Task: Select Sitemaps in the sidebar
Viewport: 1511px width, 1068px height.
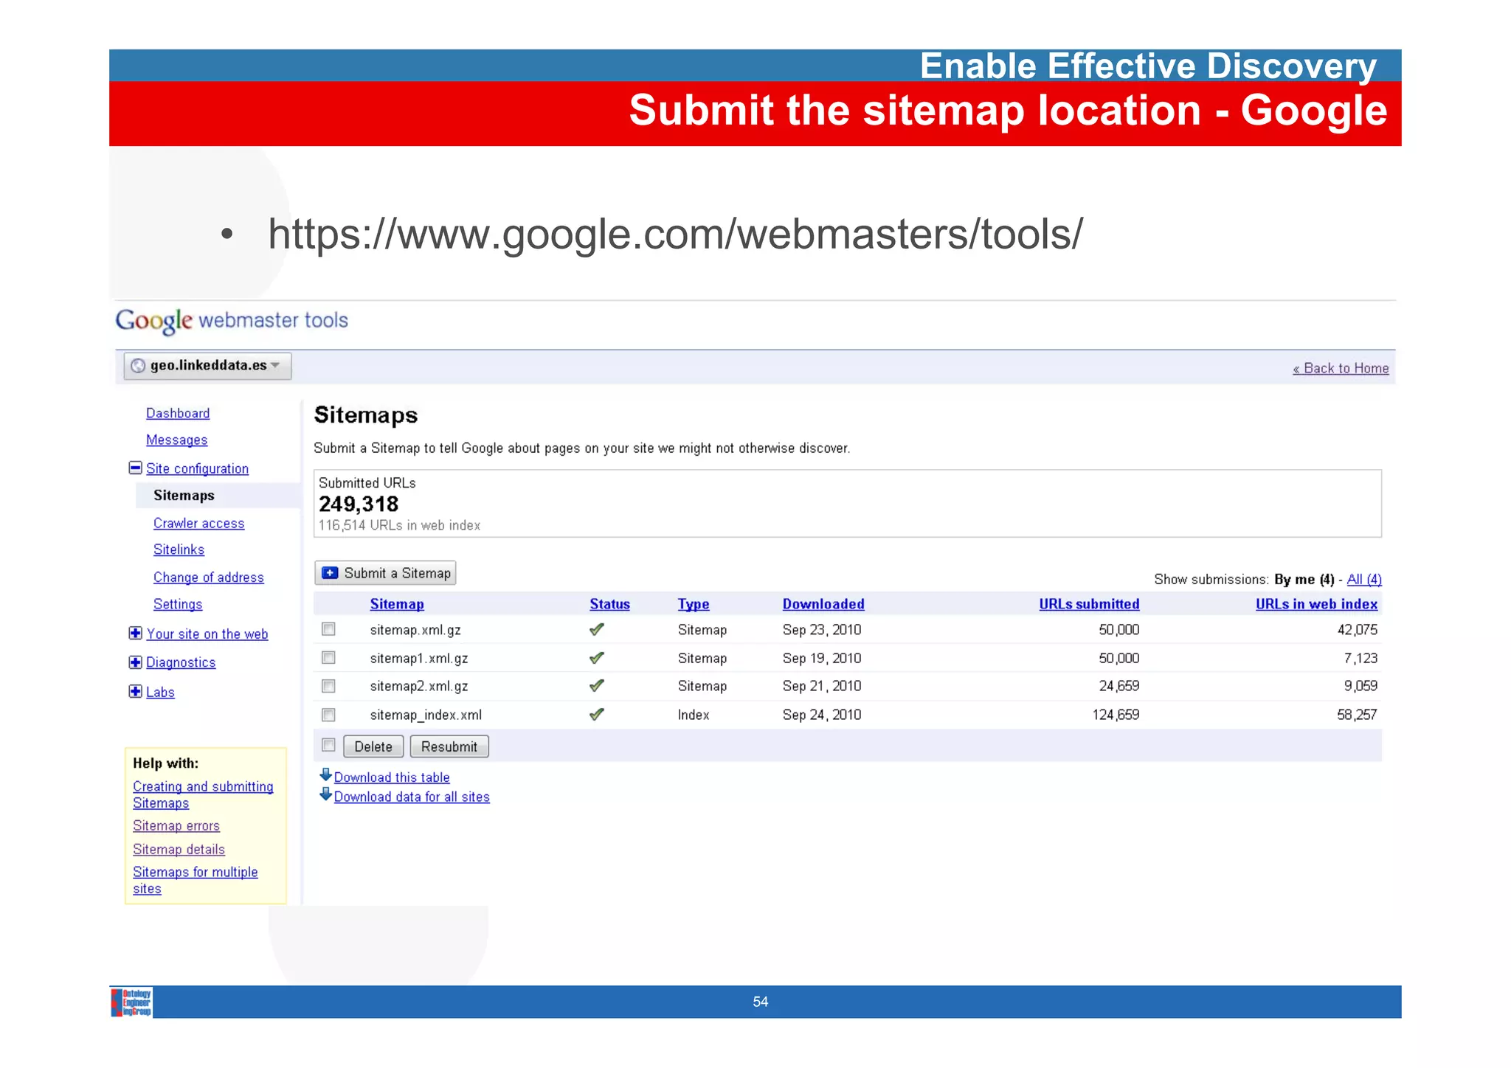Action: coord(184,496)
